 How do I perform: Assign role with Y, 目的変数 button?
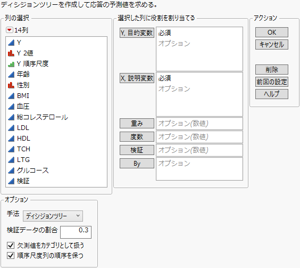pyautogui.click(x=137, y=33)
